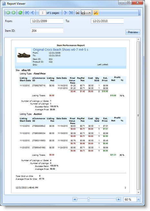Click the save/export disk icon

point(83,13)
